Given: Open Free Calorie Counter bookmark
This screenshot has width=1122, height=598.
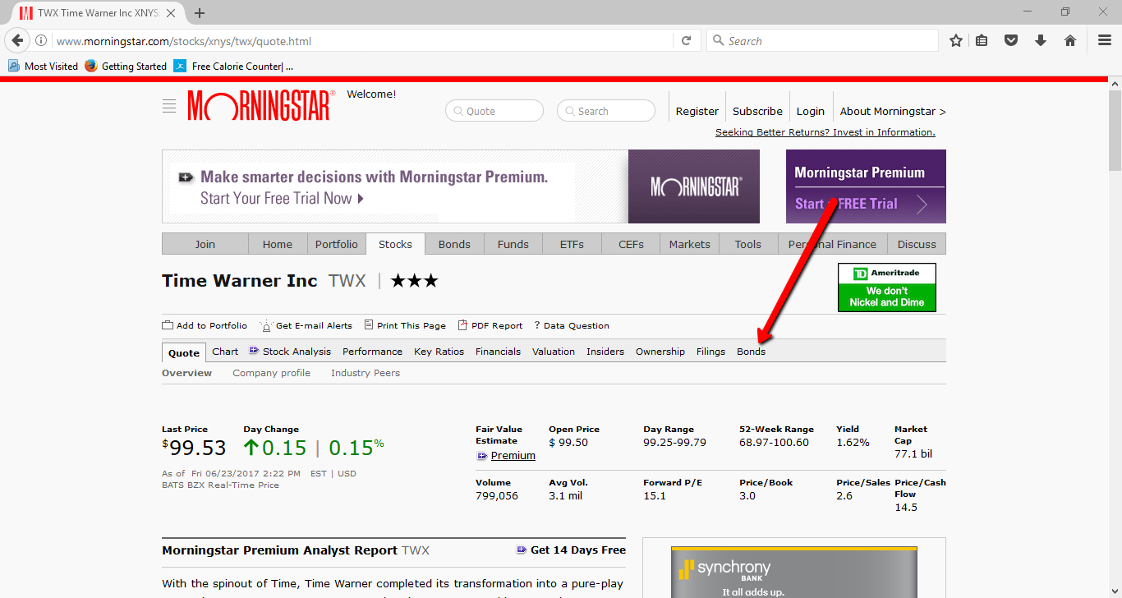Looking at the screenshot, I should point(233,66).
